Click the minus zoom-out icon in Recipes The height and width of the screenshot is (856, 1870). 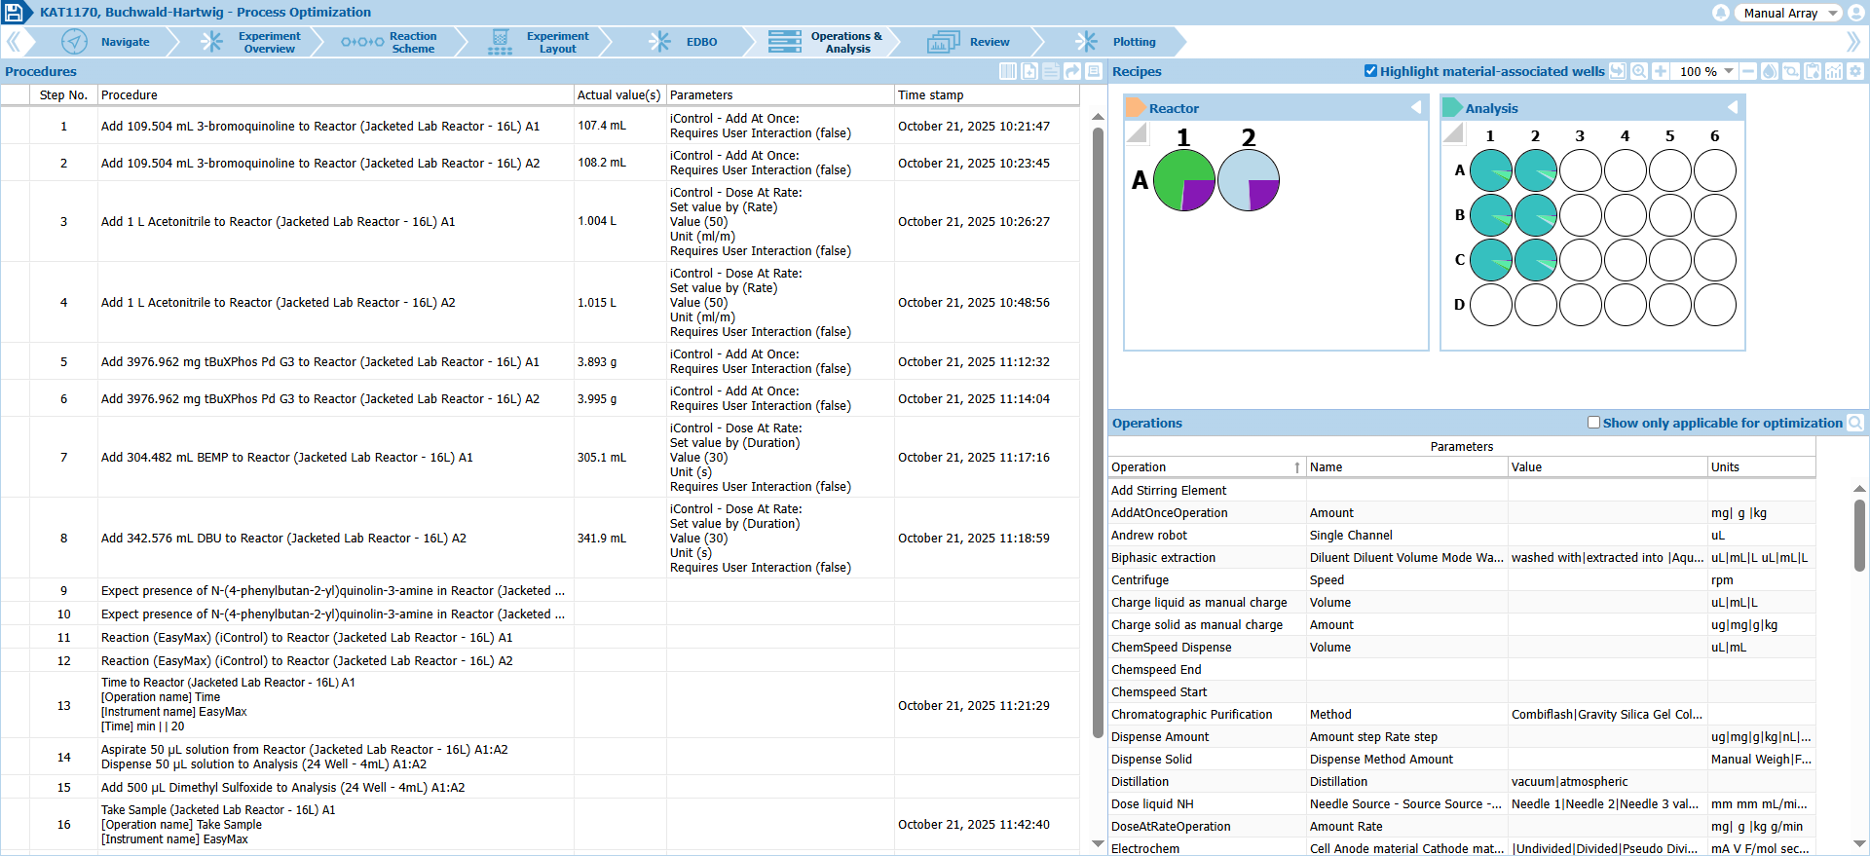tap(1748, 71)
